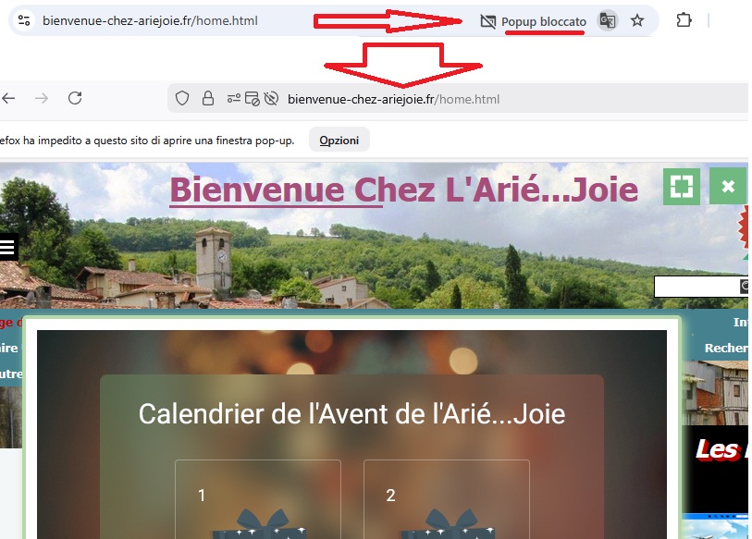The width and height of the screenshot is (752, 539).
Task: Click the website search field
Action: (x=697, y=287)
